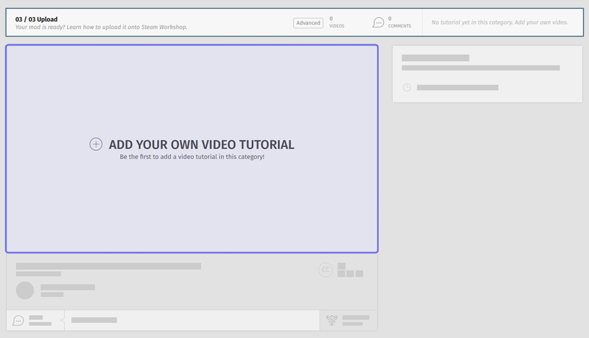Click the package box icon at bottom right

(331, 320)
